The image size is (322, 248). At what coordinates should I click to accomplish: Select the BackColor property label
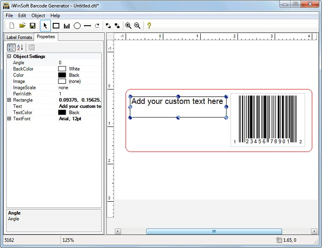click(x=23, y=69)
